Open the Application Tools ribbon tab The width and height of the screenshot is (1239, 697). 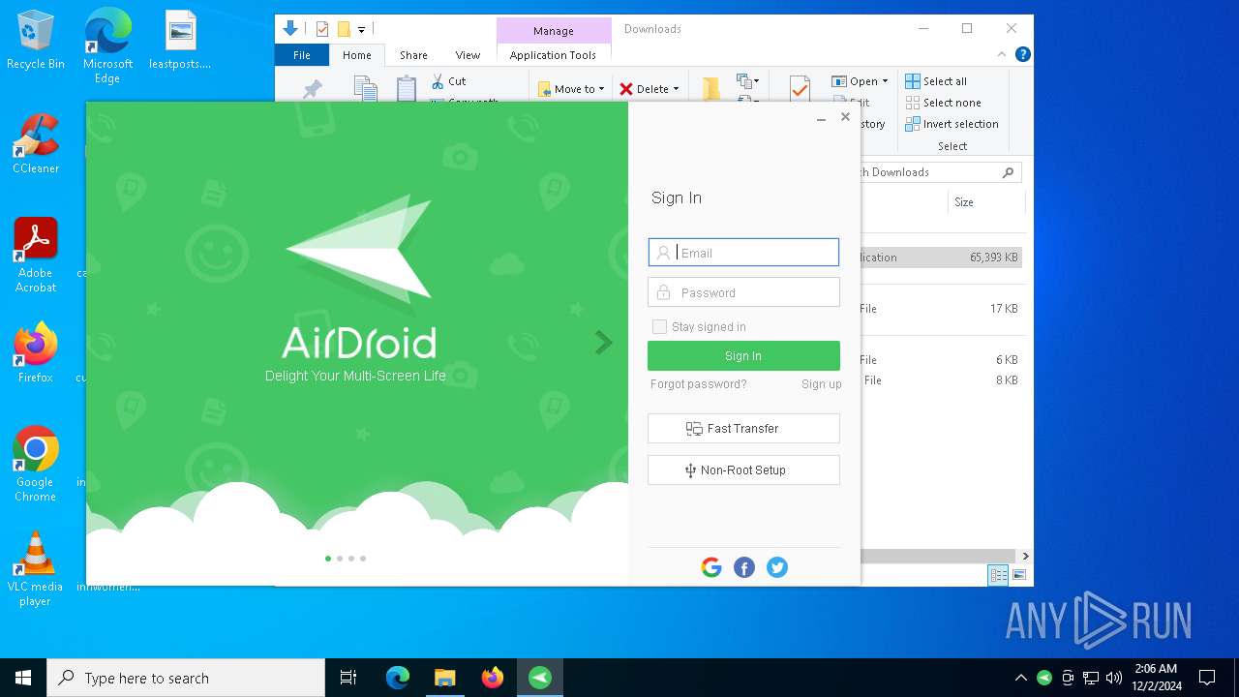click(x=553, y=55)
